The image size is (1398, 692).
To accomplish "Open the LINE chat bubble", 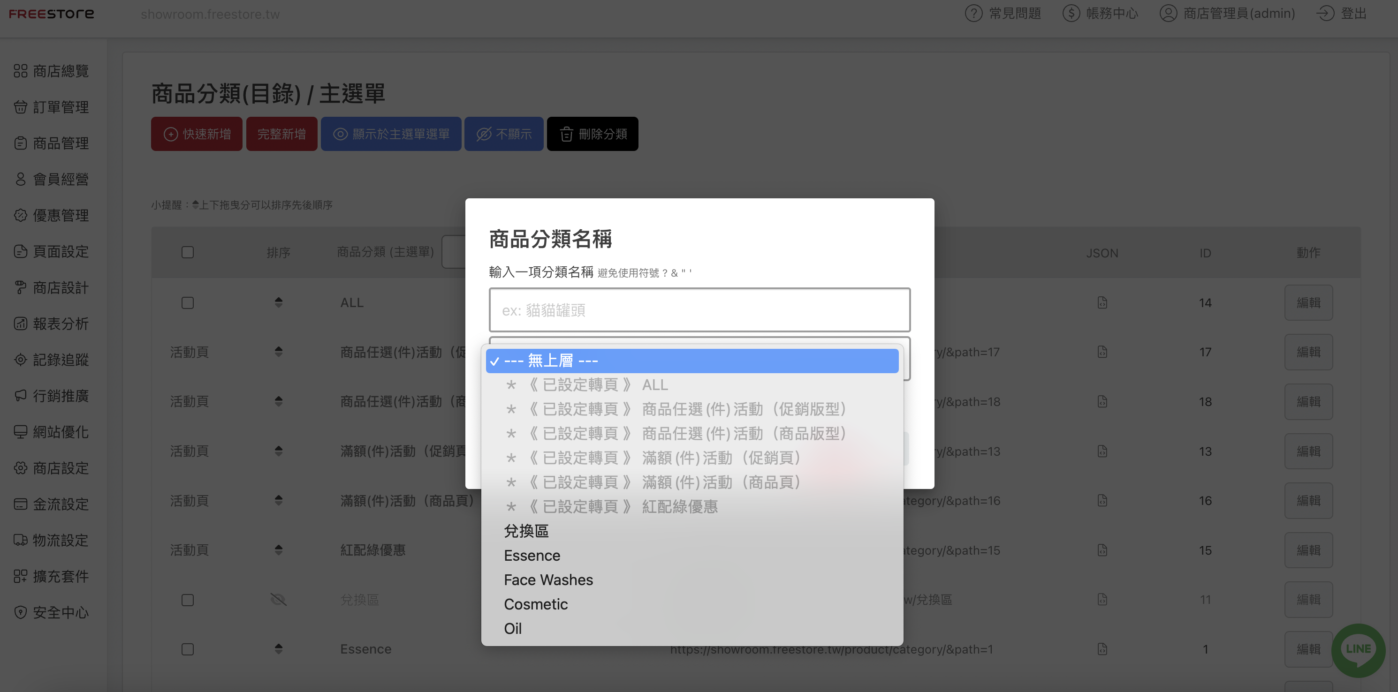I will coord(1359,650).
